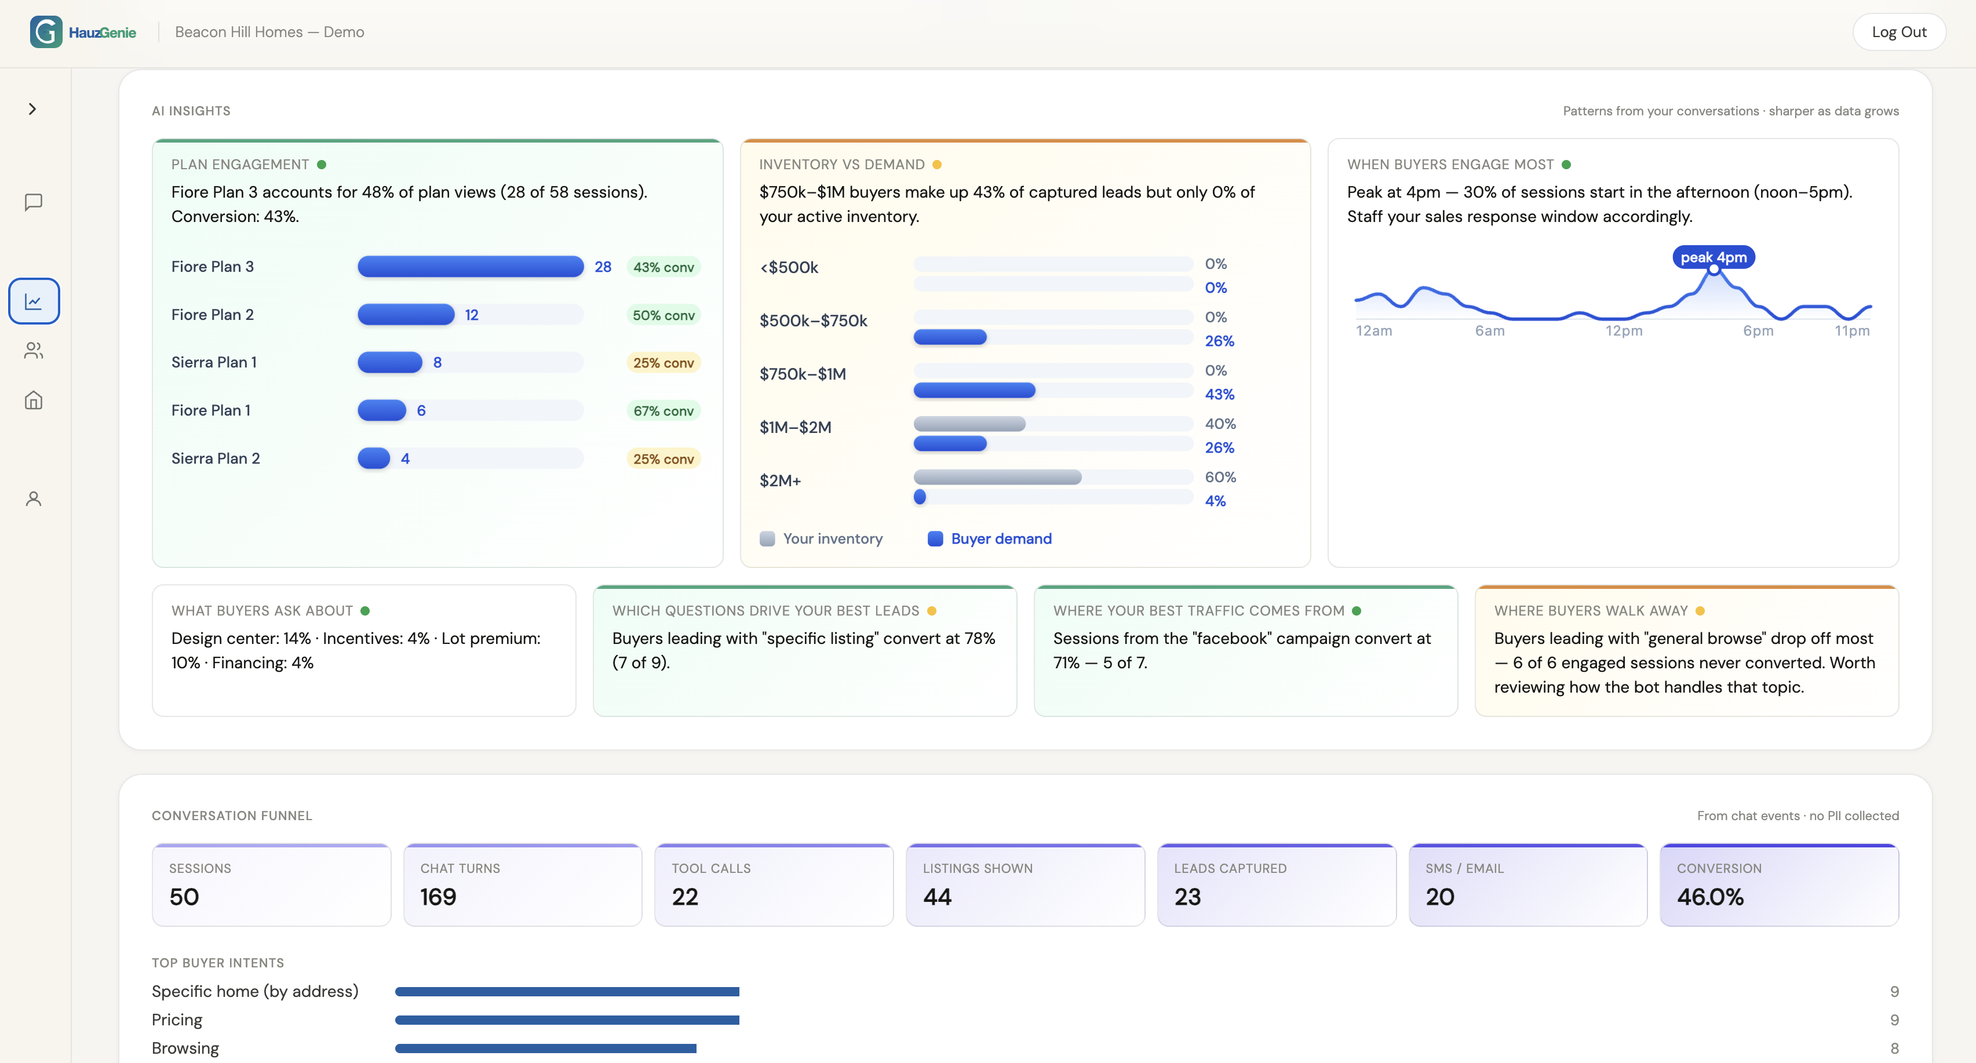Image resolution: width=1976 pixels, height=1063 pixels.
Task: Click the <$500k price range label
Action: point(789,267)
